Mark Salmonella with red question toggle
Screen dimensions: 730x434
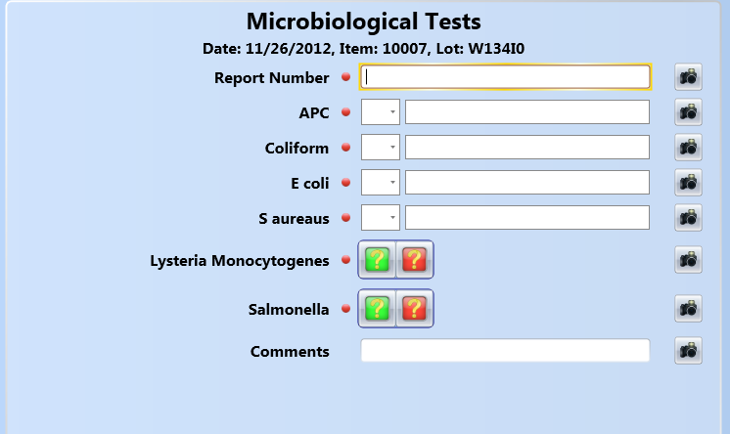pyautogui.click(x=414, y=309)
